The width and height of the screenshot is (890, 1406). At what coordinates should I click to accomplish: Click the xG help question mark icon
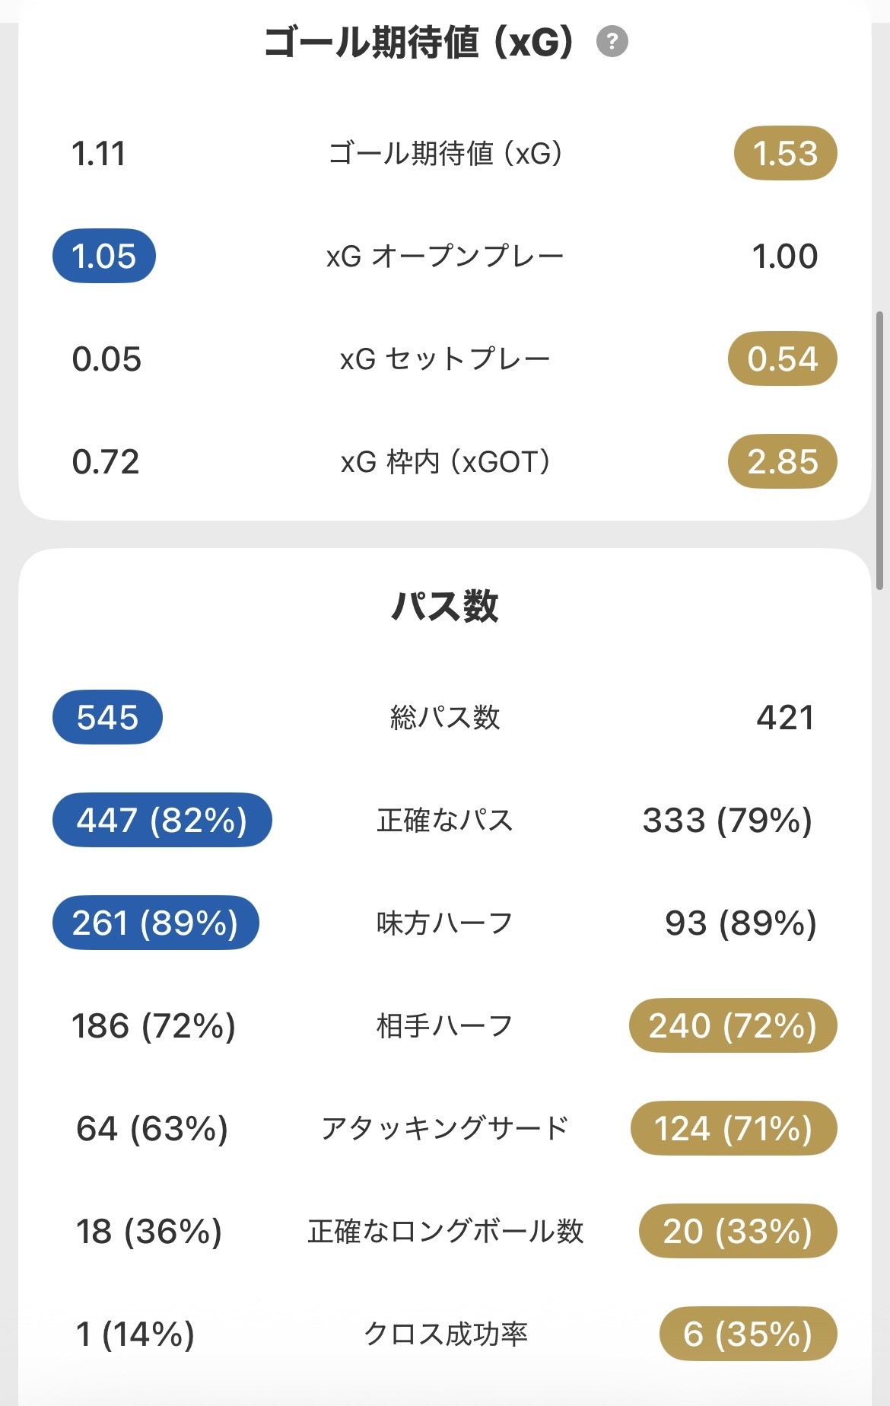tap(612, 41)
